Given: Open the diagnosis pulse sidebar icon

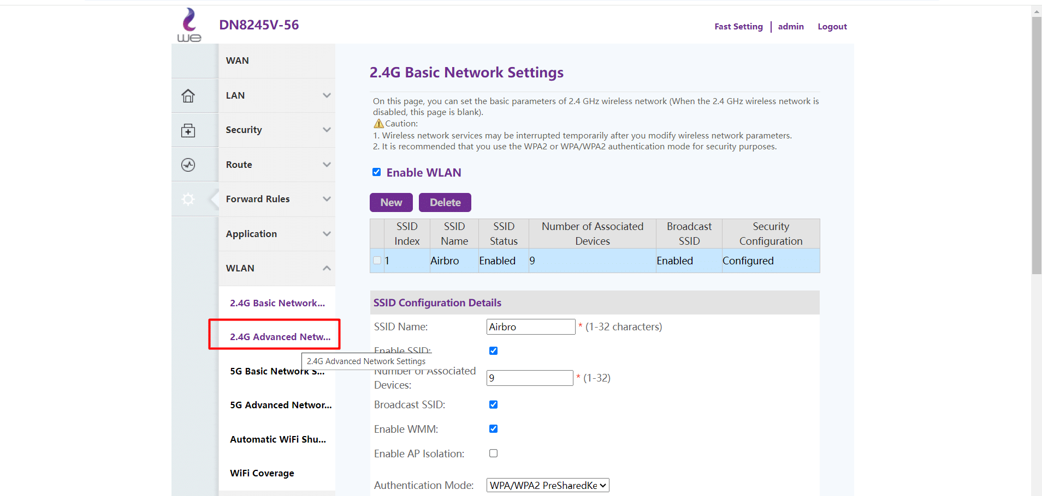Looking at the screenshot, I should coord(188,165).
